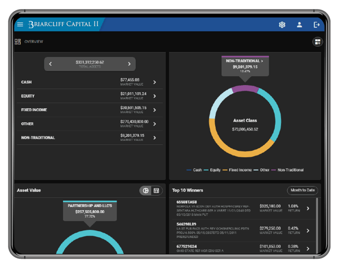Toggle the Other legend entry
Screen dimensions: 338x266
[x=261, y=170]
